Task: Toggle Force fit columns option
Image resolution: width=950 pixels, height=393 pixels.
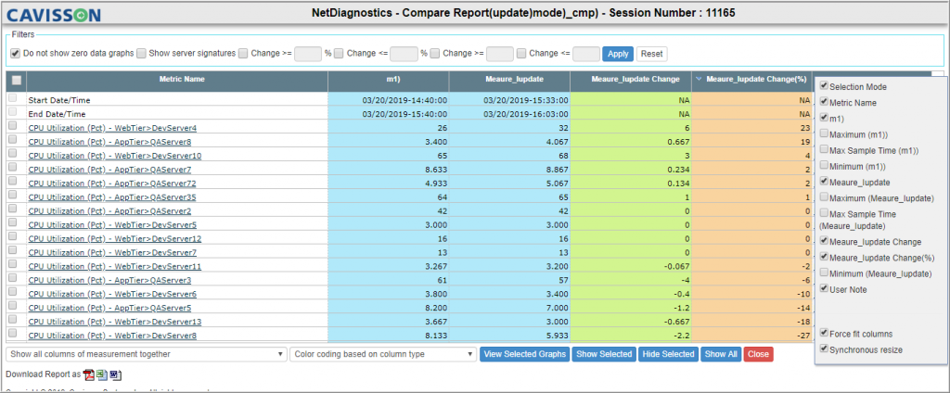Action: pos(824,333)
